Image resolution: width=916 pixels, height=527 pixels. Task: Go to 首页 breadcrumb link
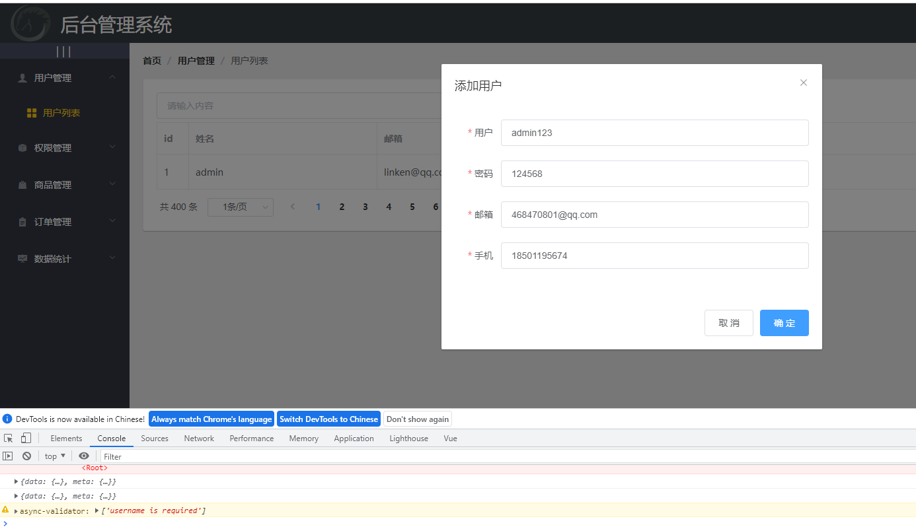click(x=152, y=61)
